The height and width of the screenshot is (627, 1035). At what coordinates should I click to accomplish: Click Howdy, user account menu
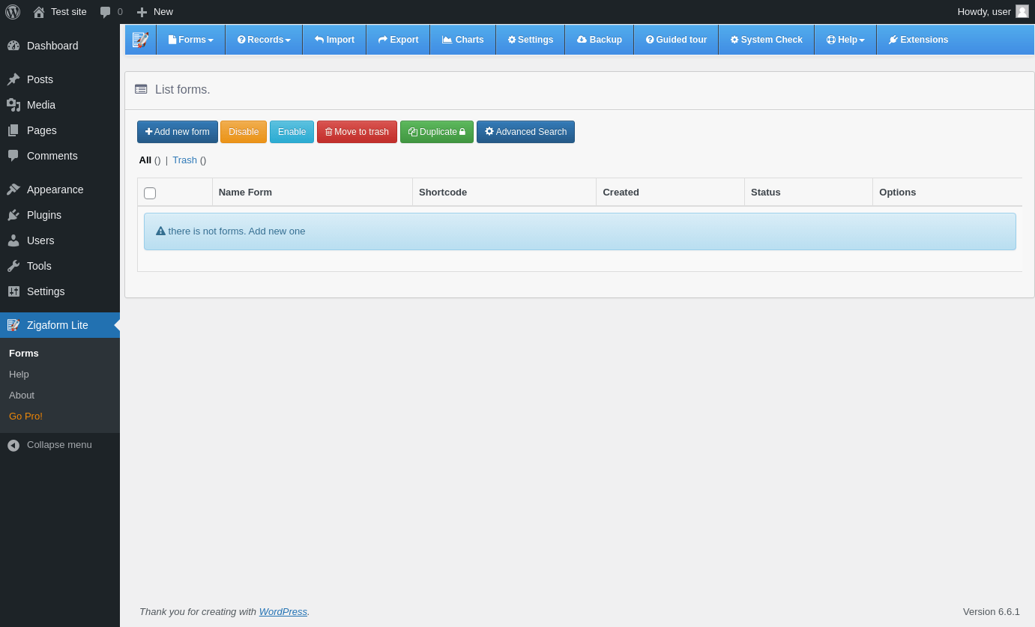pos(992,12)
